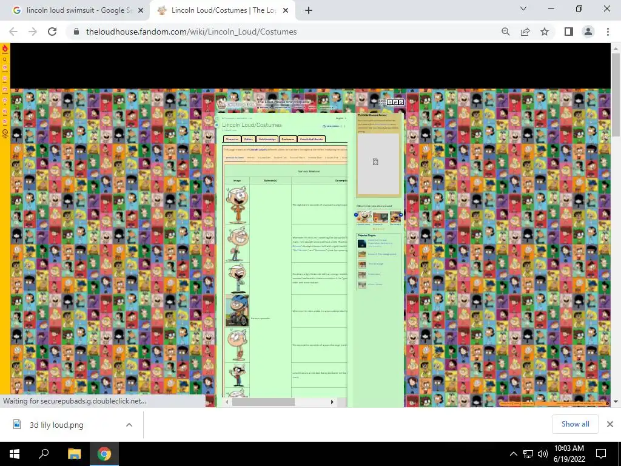621x466 pixels.
Task: Open the taskbar clock showing 10:03 AM
Action: 569,454
